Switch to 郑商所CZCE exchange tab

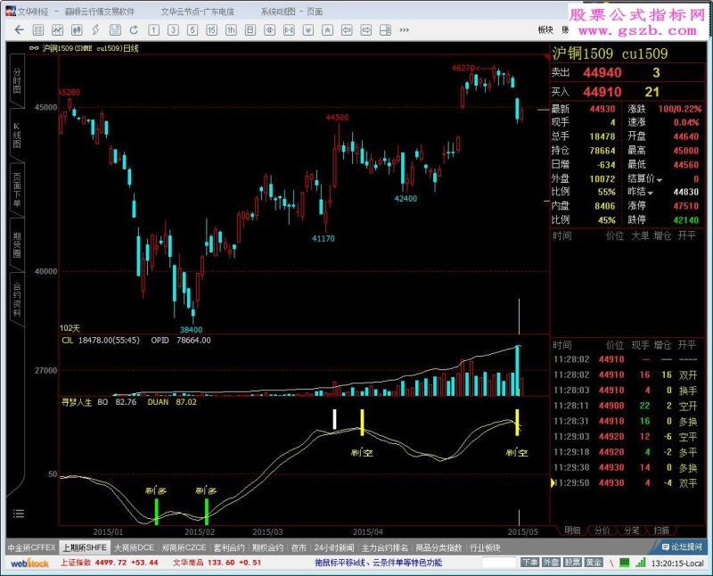(184, 547)
